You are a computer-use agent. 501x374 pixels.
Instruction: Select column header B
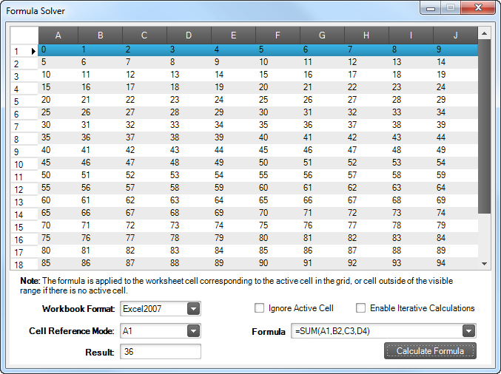(x=101, y=35)
